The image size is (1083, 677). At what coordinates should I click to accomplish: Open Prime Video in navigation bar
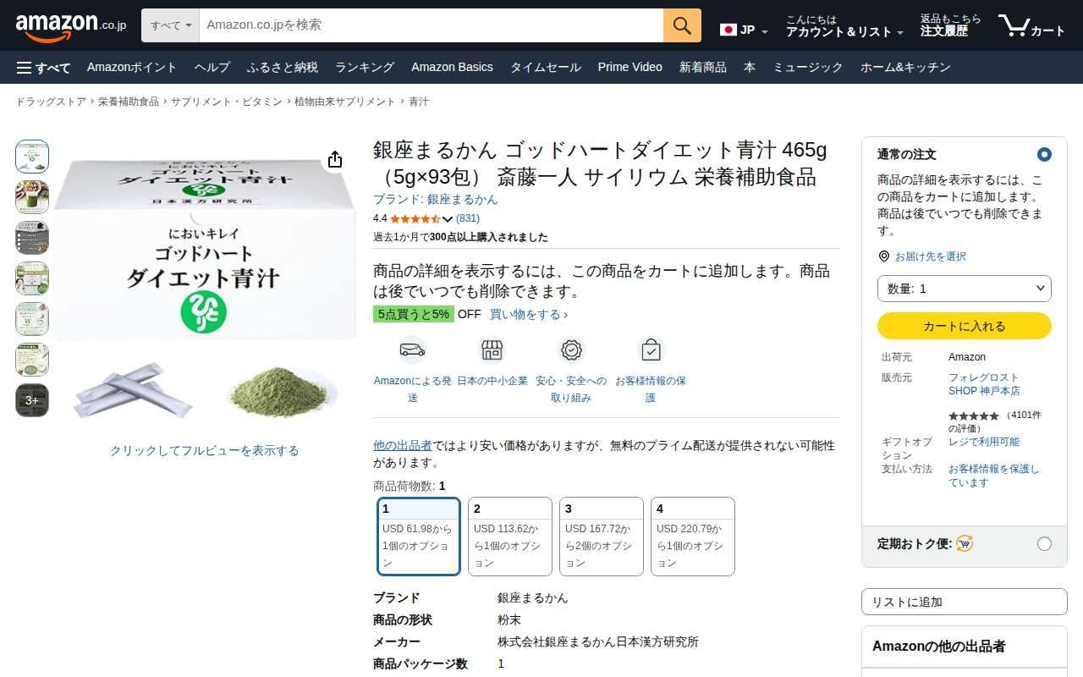630,68
